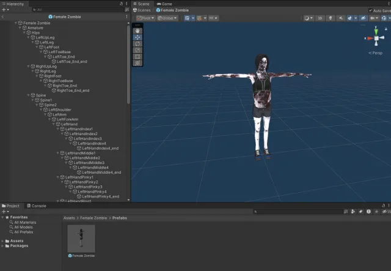
Task: Collapse the Spine tree node
Action: (29, 95)
